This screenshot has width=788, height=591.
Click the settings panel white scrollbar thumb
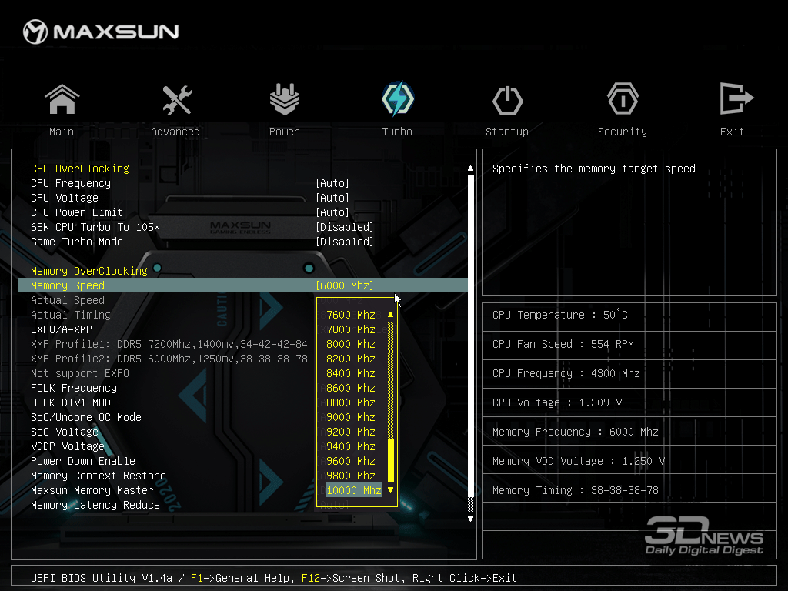click(x=470, y=336)
